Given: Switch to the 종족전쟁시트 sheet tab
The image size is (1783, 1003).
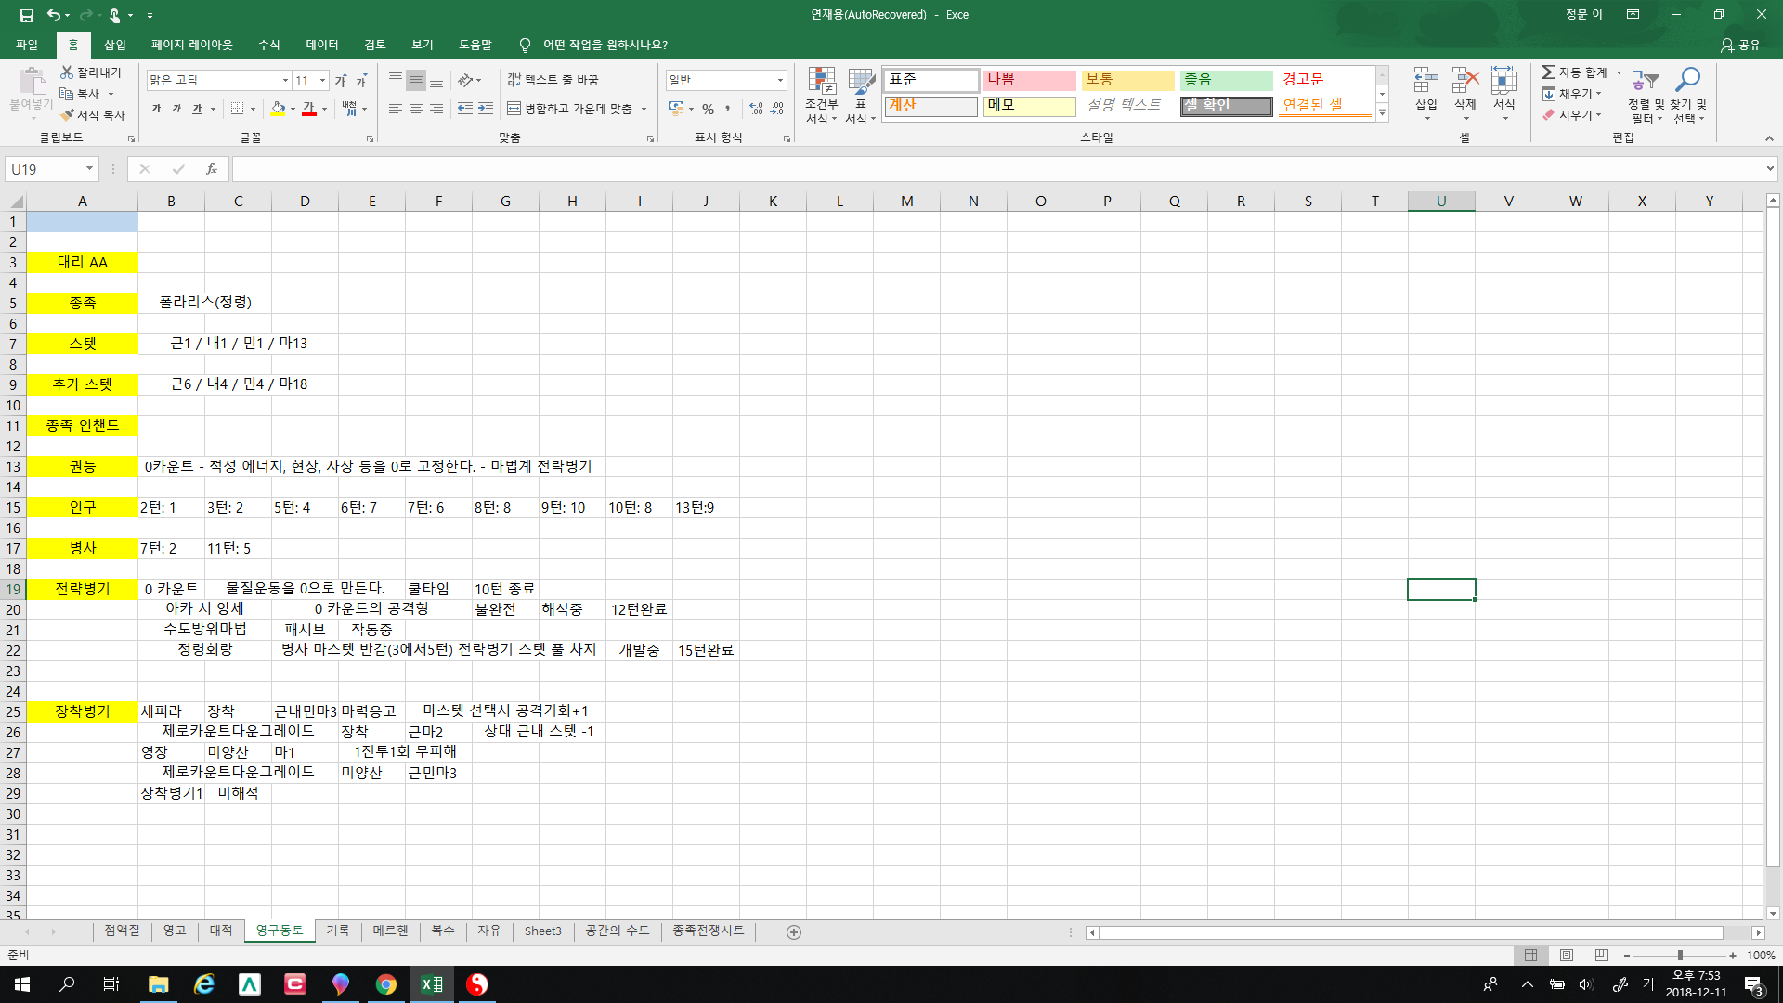Looking at the screenshot, I should (x=708, y=931).
